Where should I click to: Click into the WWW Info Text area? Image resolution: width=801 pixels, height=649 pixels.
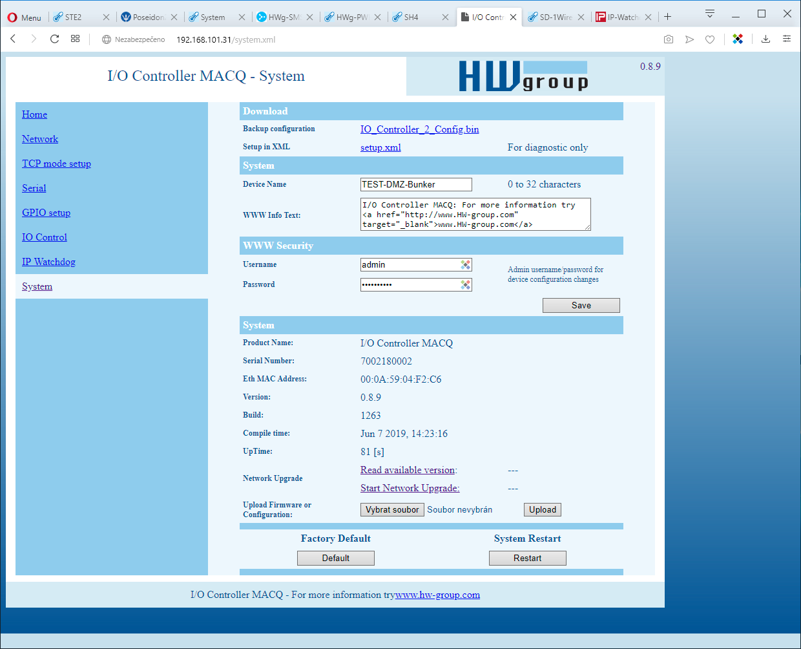coord(475,215)
